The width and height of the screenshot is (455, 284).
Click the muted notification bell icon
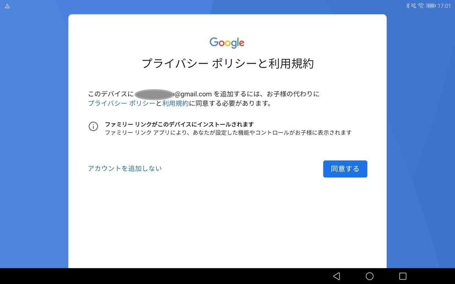414,6
